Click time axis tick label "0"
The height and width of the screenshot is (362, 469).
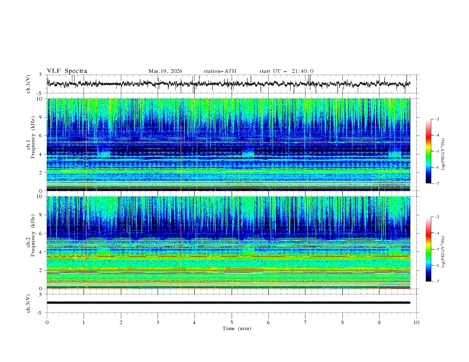47,322
